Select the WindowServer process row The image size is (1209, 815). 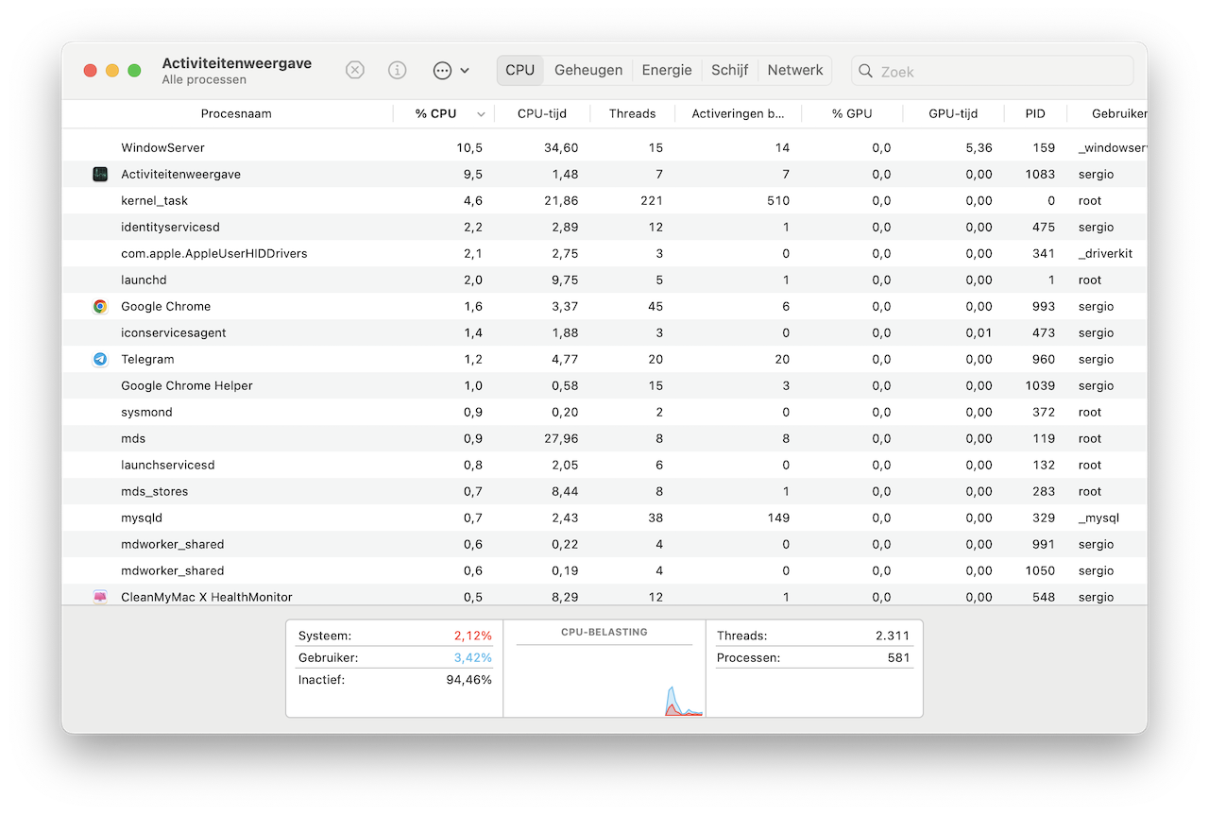604,147
